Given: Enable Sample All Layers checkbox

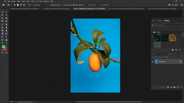Looking at the screenshot, I should pos(50,5).
